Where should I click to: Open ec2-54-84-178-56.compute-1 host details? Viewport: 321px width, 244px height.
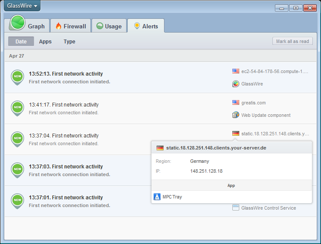tap(275, 71)
